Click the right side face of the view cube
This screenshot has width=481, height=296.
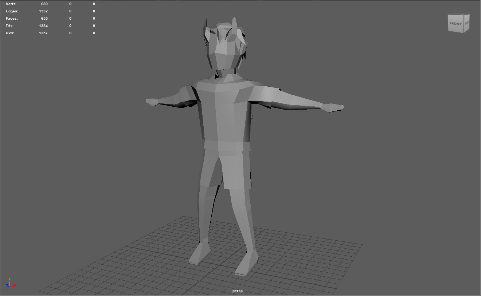pos(467,23)
